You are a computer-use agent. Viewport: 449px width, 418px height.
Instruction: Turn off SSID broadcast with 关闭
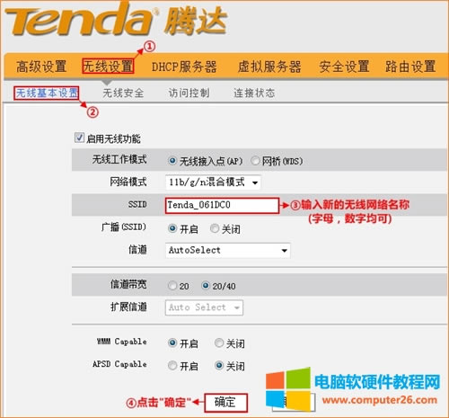point(215,228)
